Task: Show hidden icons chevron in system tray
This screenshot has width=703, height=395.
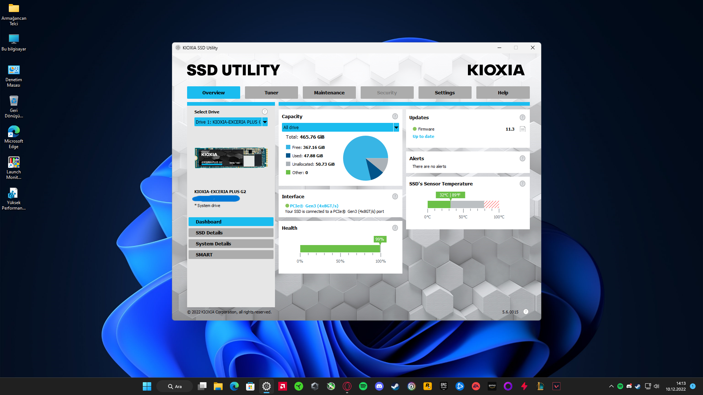Action: 611,386
